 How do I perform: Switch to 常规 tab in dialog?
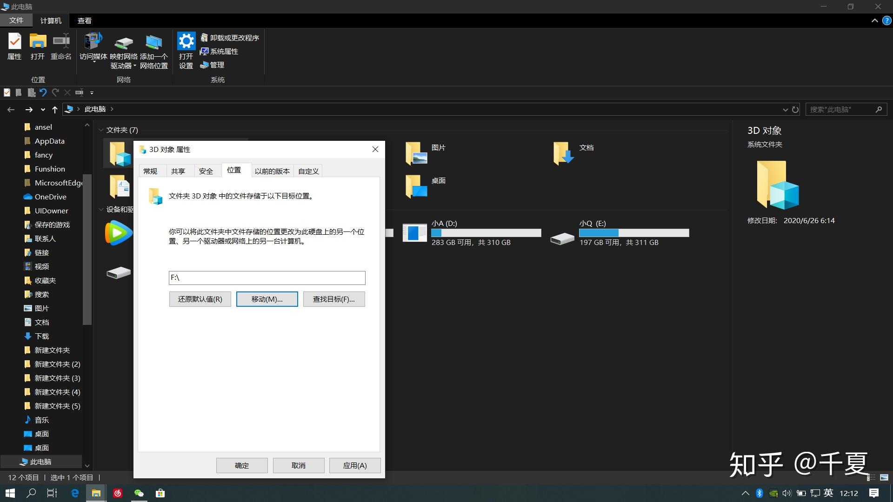[150, 171]
